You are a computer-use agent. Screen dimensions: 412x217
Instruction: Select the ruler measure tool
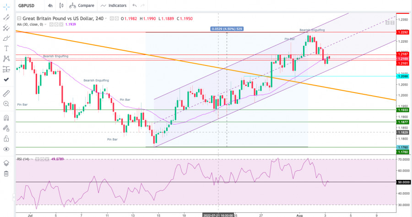coord(6,93)
